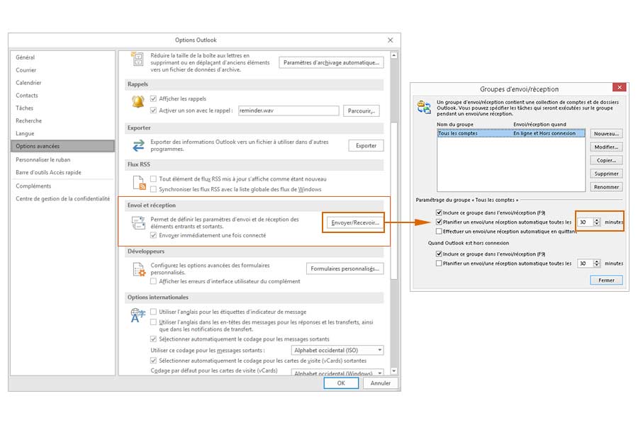This screenshot has width=638, height=425.
Task: Click the offline interval minutes field
Action: click(x=586, y=263)
